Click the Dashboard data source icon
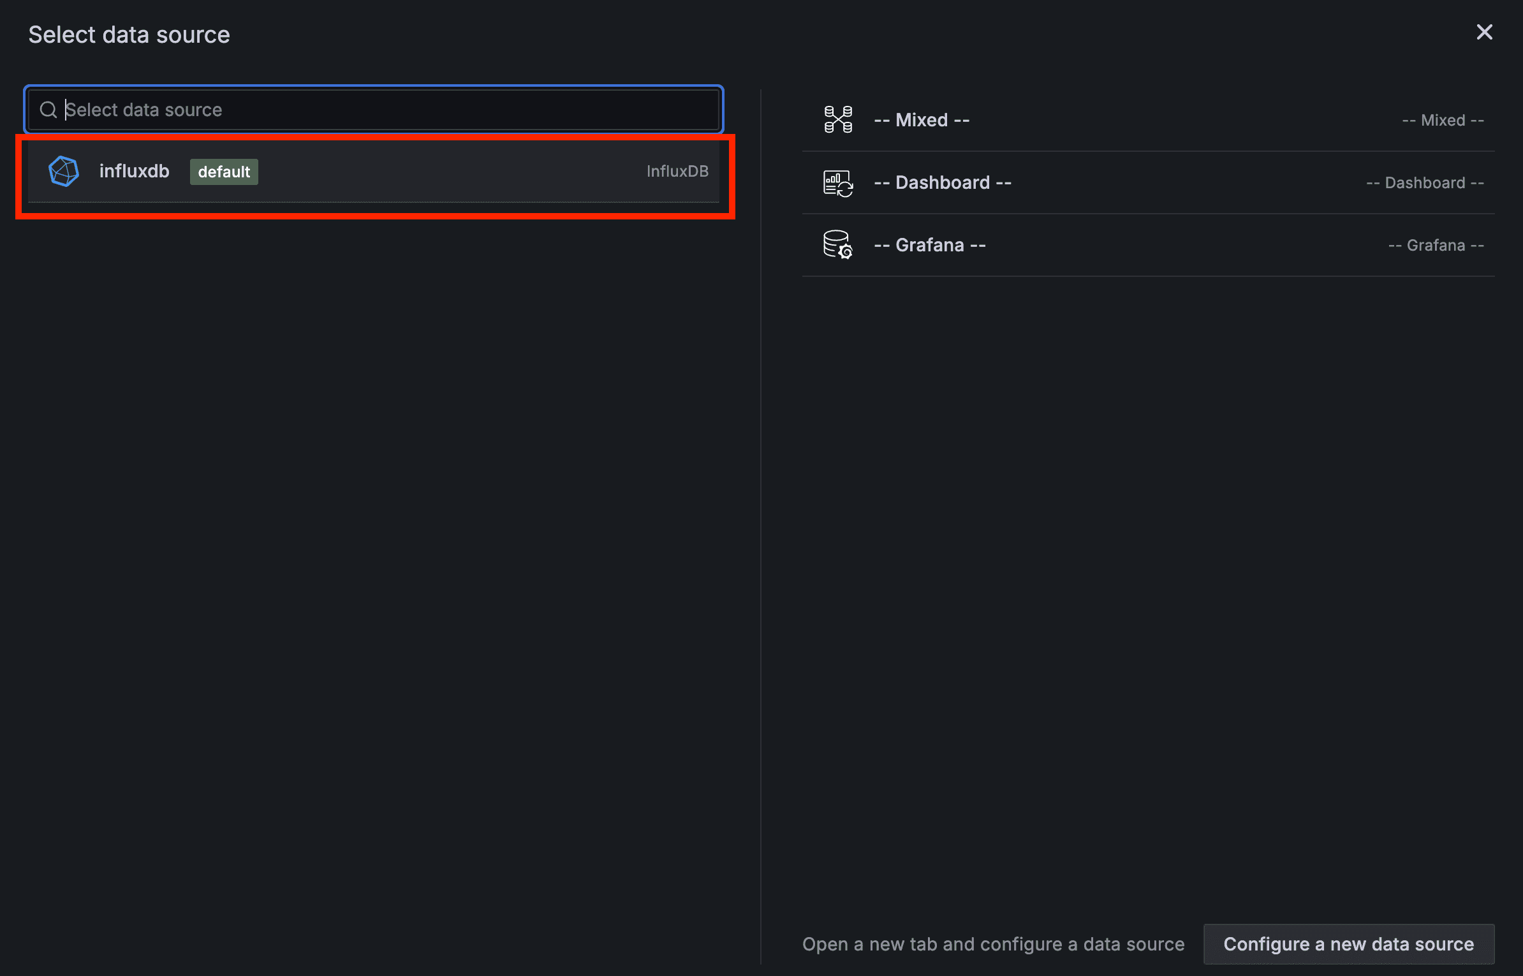 [838, 183]
